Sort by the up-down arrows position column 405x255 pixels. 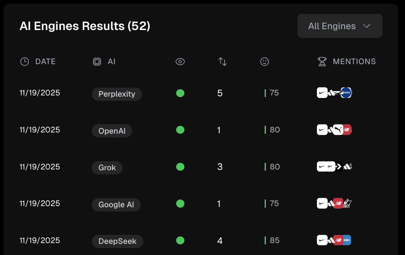pos(222,62)
